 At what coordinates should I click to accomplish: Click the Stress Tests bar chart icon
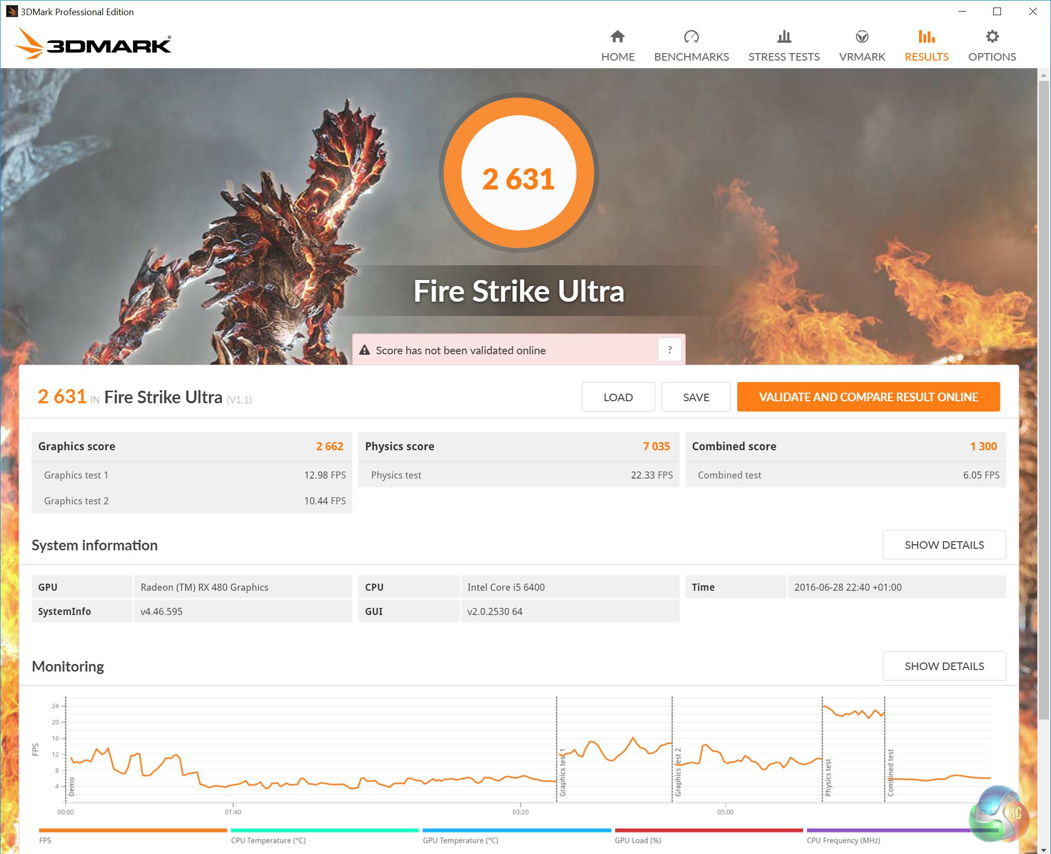(x=784, y=36)
